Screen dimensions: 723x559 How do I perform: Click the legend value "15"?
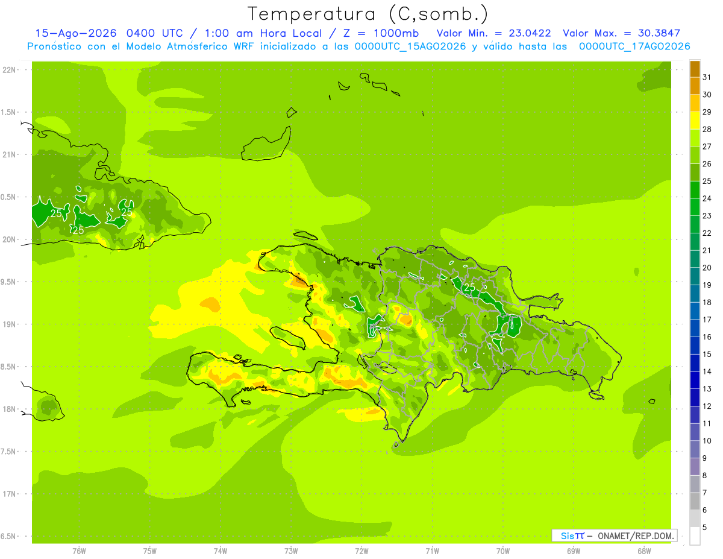[707, 354]
